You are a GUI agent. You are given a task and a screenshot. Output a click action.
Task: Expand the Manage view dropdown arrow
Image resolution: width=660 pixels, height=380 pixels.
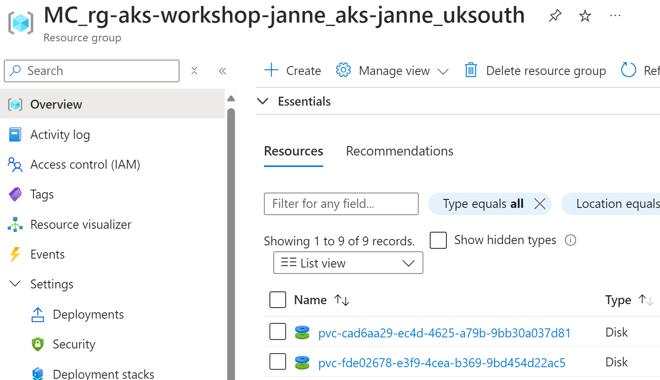(443, 71)
